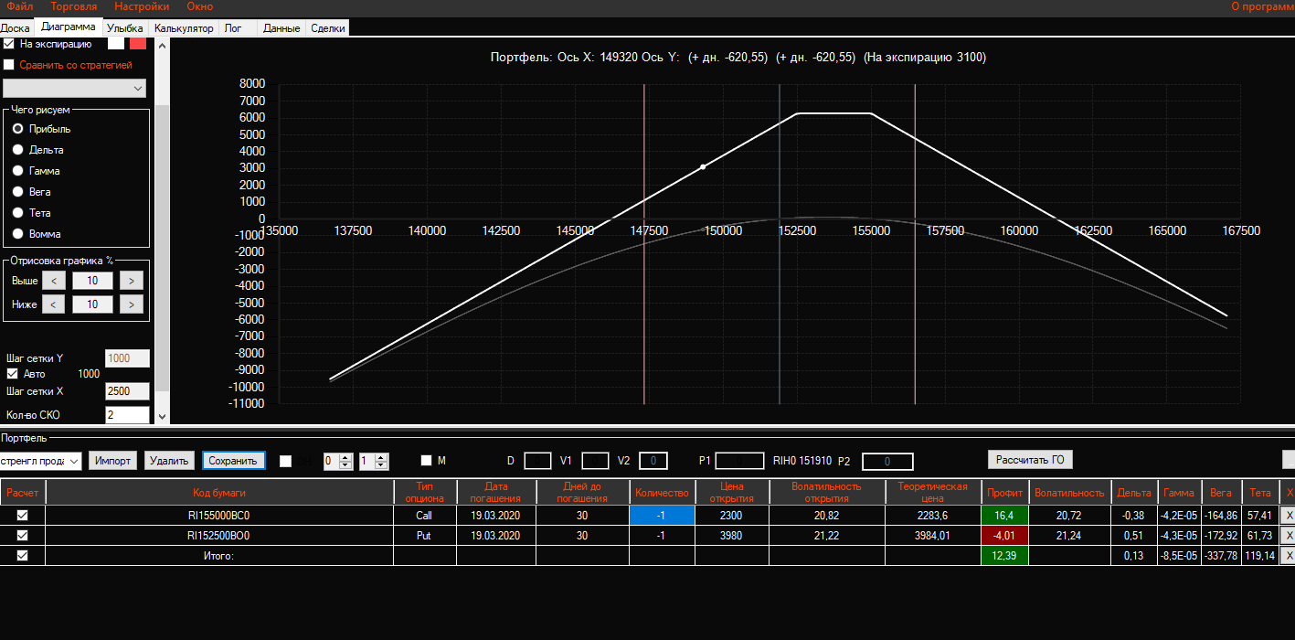
Task: Open the strategy comparison dropdown
Action: [74, 88]
